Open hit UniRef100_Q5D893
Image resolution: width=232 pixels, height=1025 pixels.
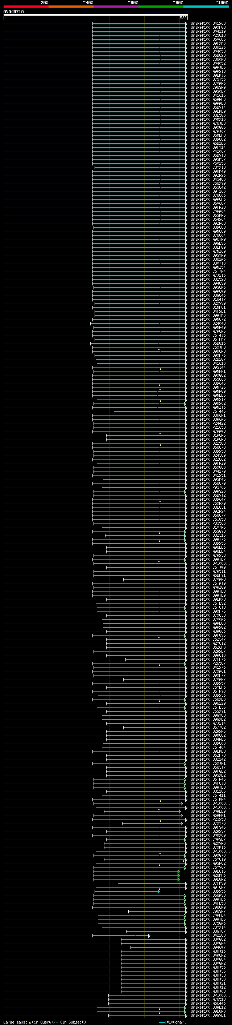pos(208,55)
